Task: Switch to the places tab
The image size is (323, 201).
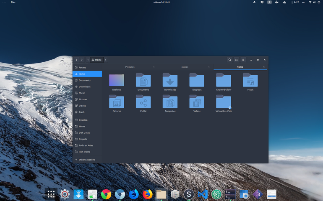Action: [x=185, y=67]
